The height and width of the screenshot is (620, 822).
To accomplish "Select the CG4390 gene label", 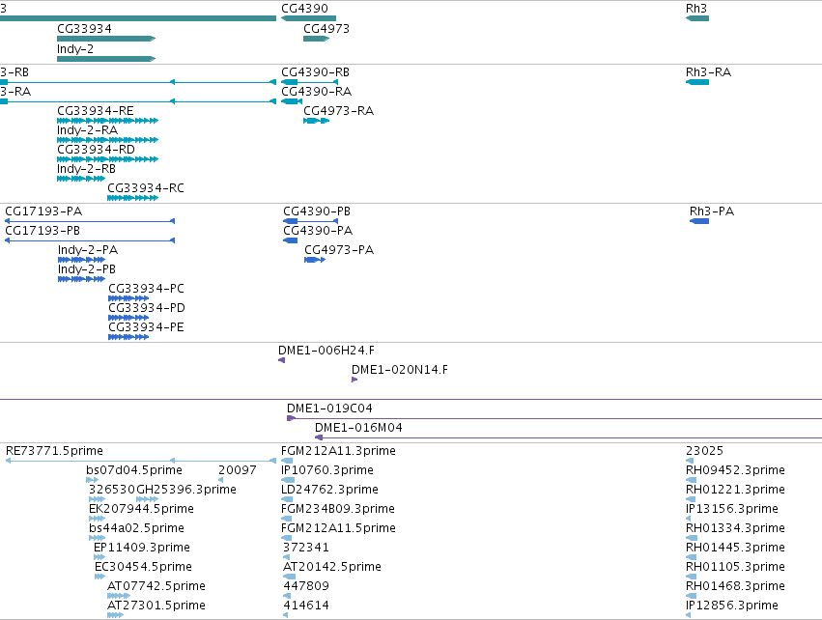I will click(304, 9).
